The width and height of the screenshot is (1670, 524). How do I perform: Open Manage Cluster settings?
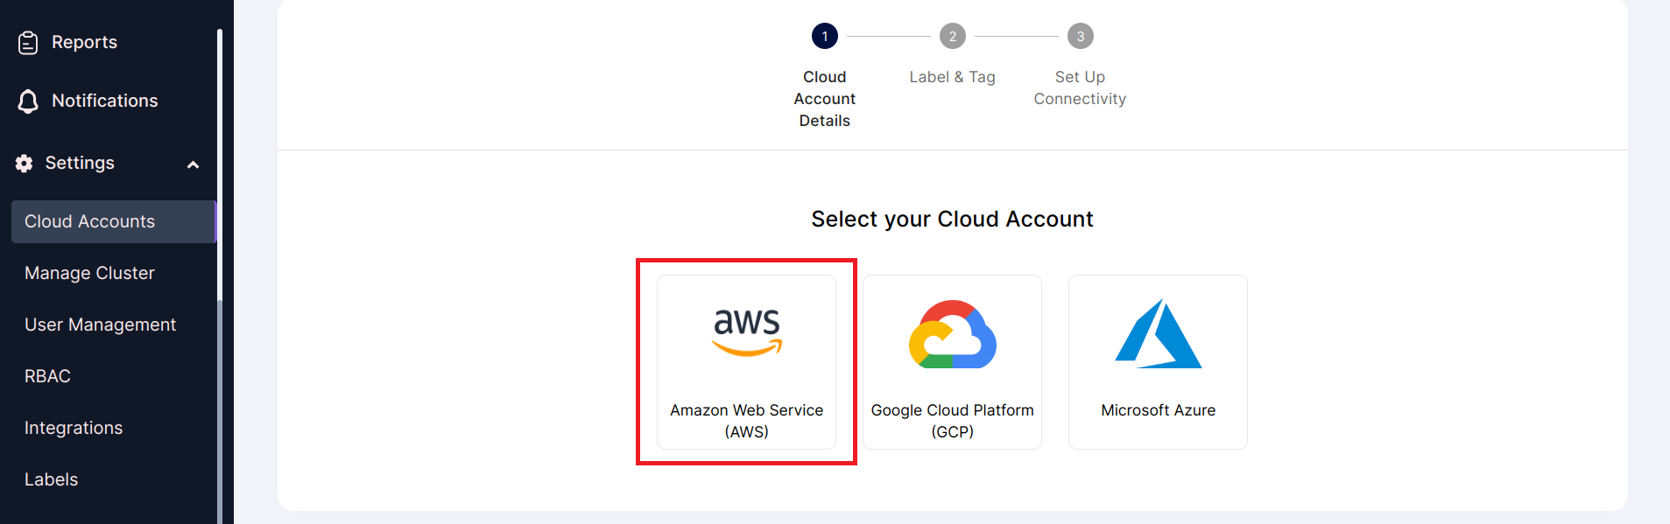coord(89,273)
